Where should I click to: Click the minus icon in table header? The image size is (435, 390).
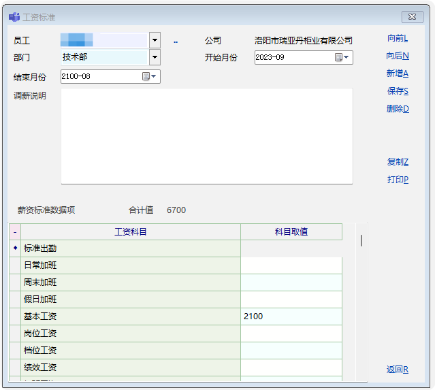pos(15,232)
